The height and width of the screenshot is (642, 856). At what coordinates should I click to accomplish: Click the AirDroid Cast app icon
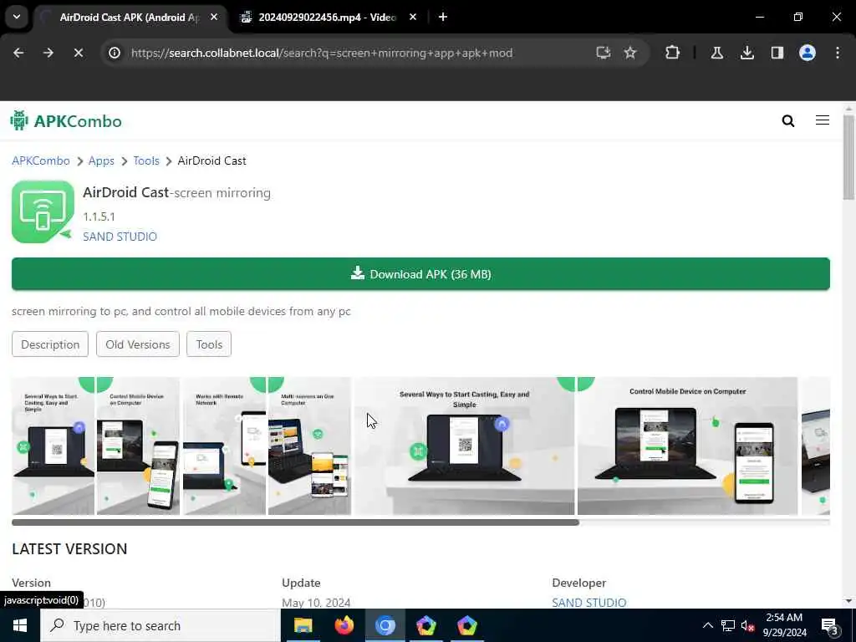[43, 211]
